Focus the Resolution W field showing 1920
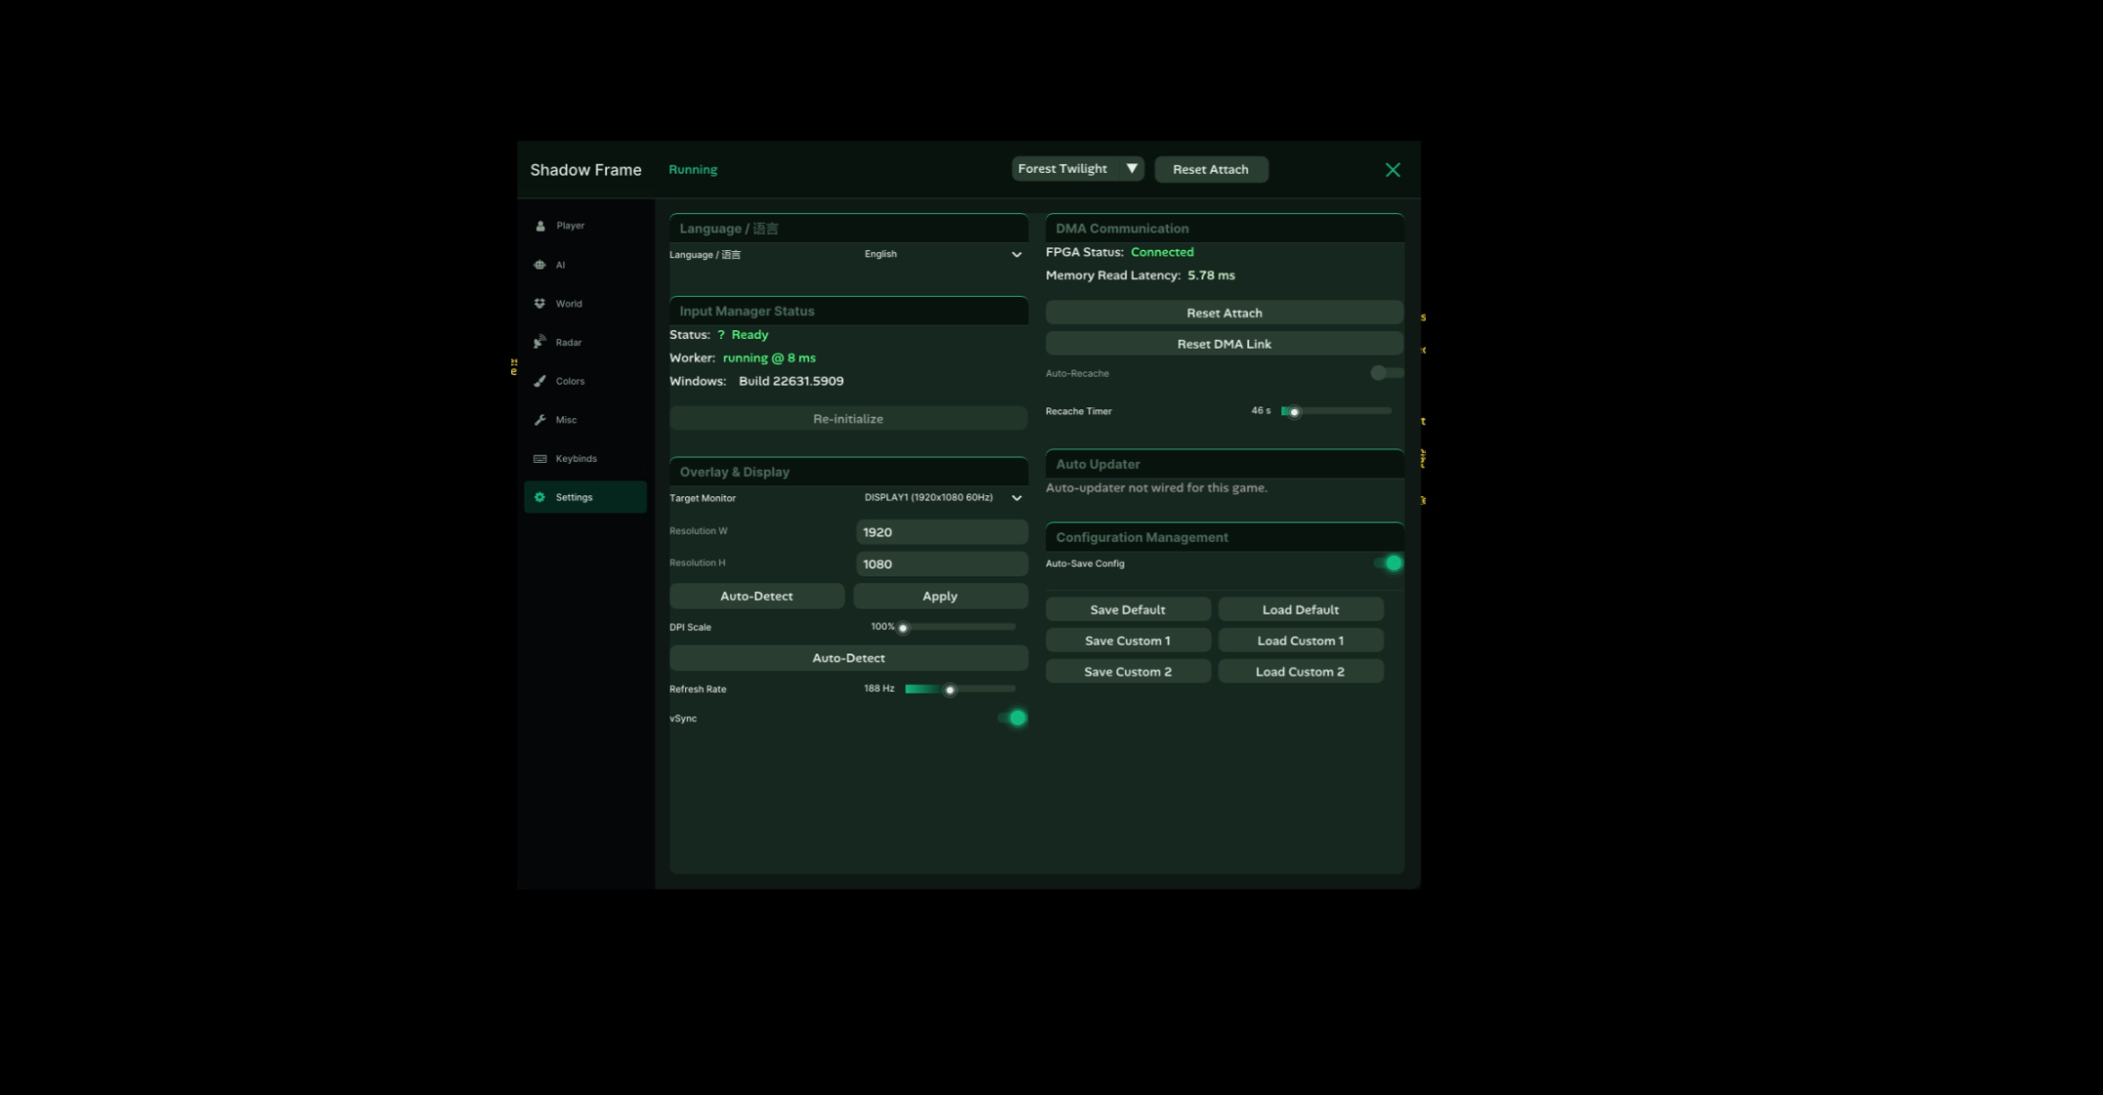The width and height of the screenshot is (2103, 1095). click(x=942, y=532)
